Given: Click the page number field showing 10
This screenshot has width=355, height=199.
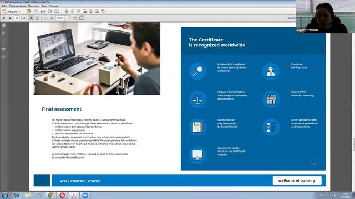Looking at the screenshot, I should (17, 18).
